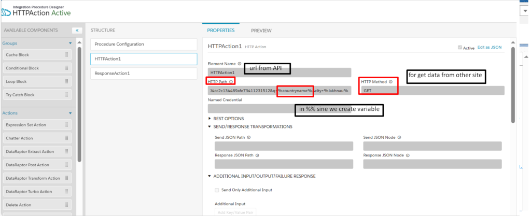The height and width of the screenshot is (216, 531).
Task: Click drag handle of Conditional Block
Action: tap(66, 68)
